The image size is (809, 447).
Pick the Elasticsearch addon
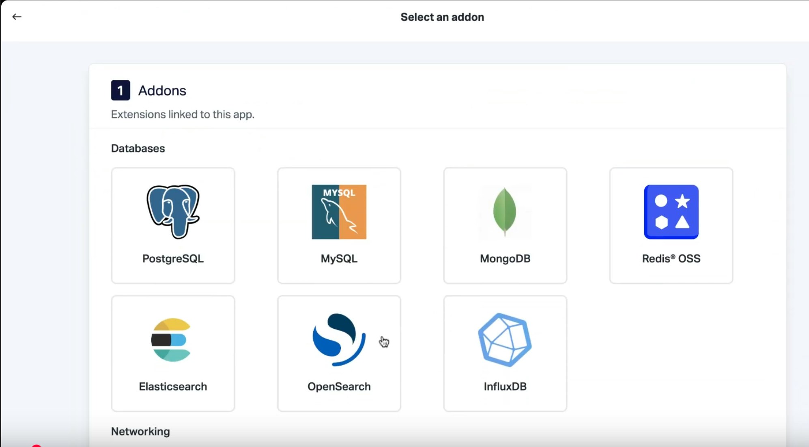click(173, 353)
